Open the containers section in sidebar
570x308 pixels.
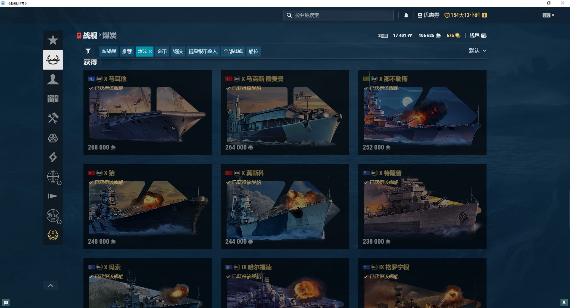(x=53, y=99)
